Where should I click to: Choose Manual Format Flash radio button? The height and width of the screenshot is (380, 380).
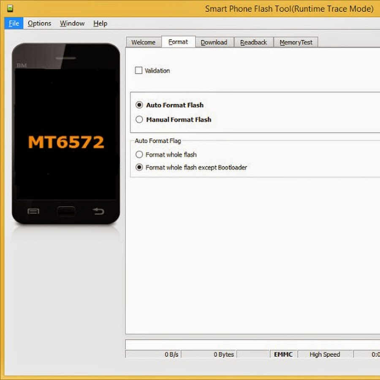139,119
